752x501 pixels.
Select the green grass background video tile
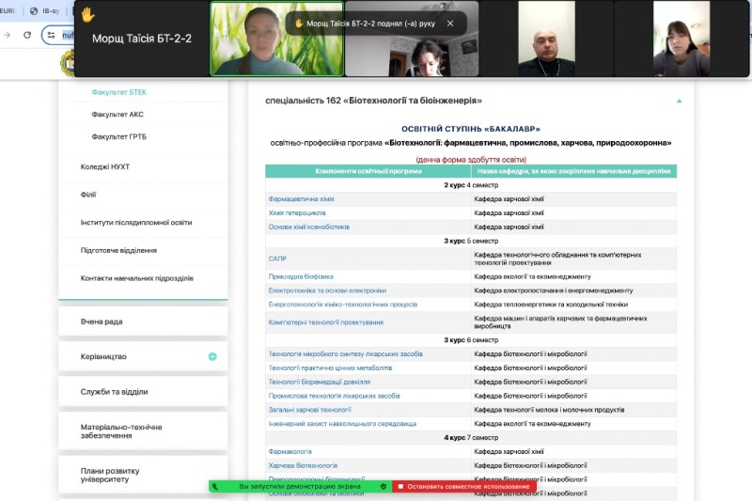(276, 39)
